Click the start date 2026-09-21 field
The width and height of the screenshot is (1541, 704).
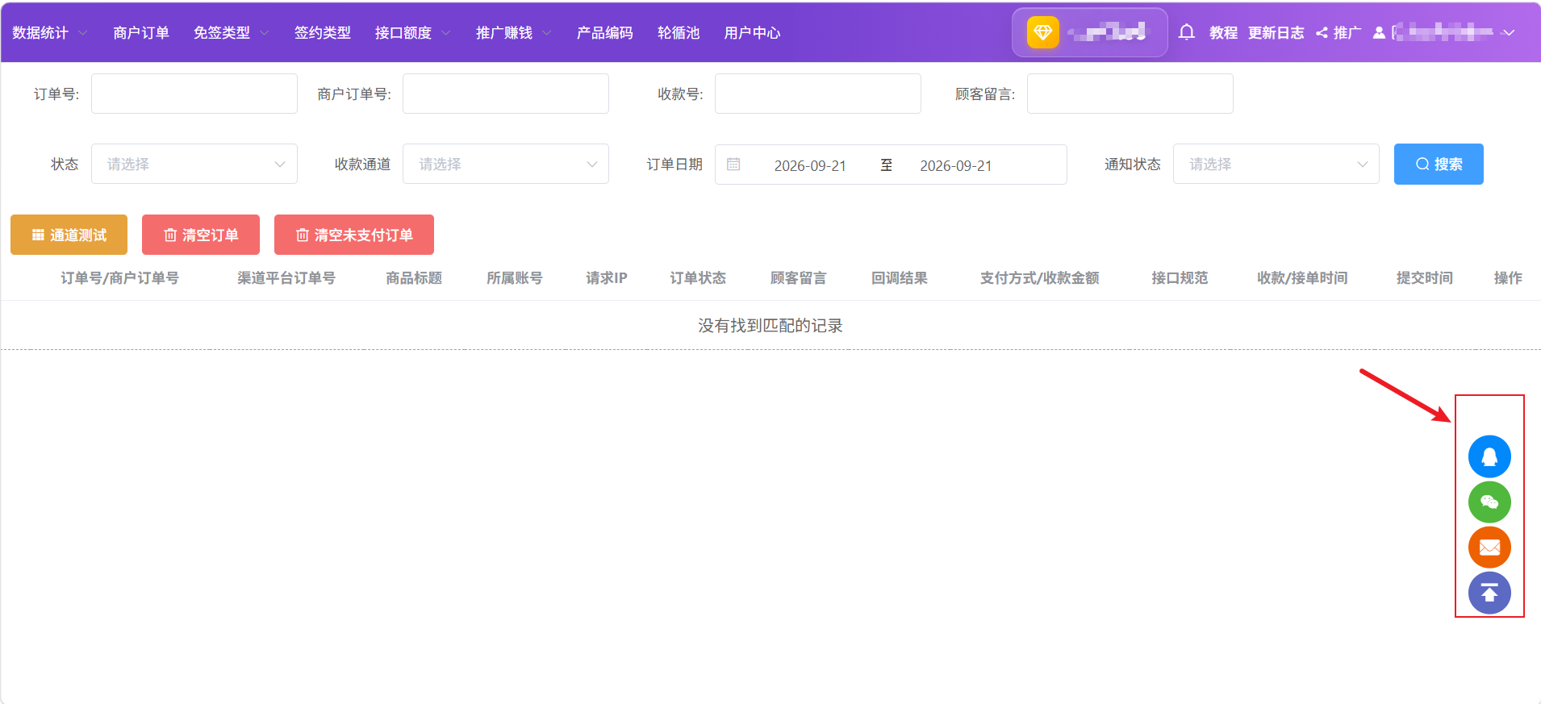pos(810,165)
